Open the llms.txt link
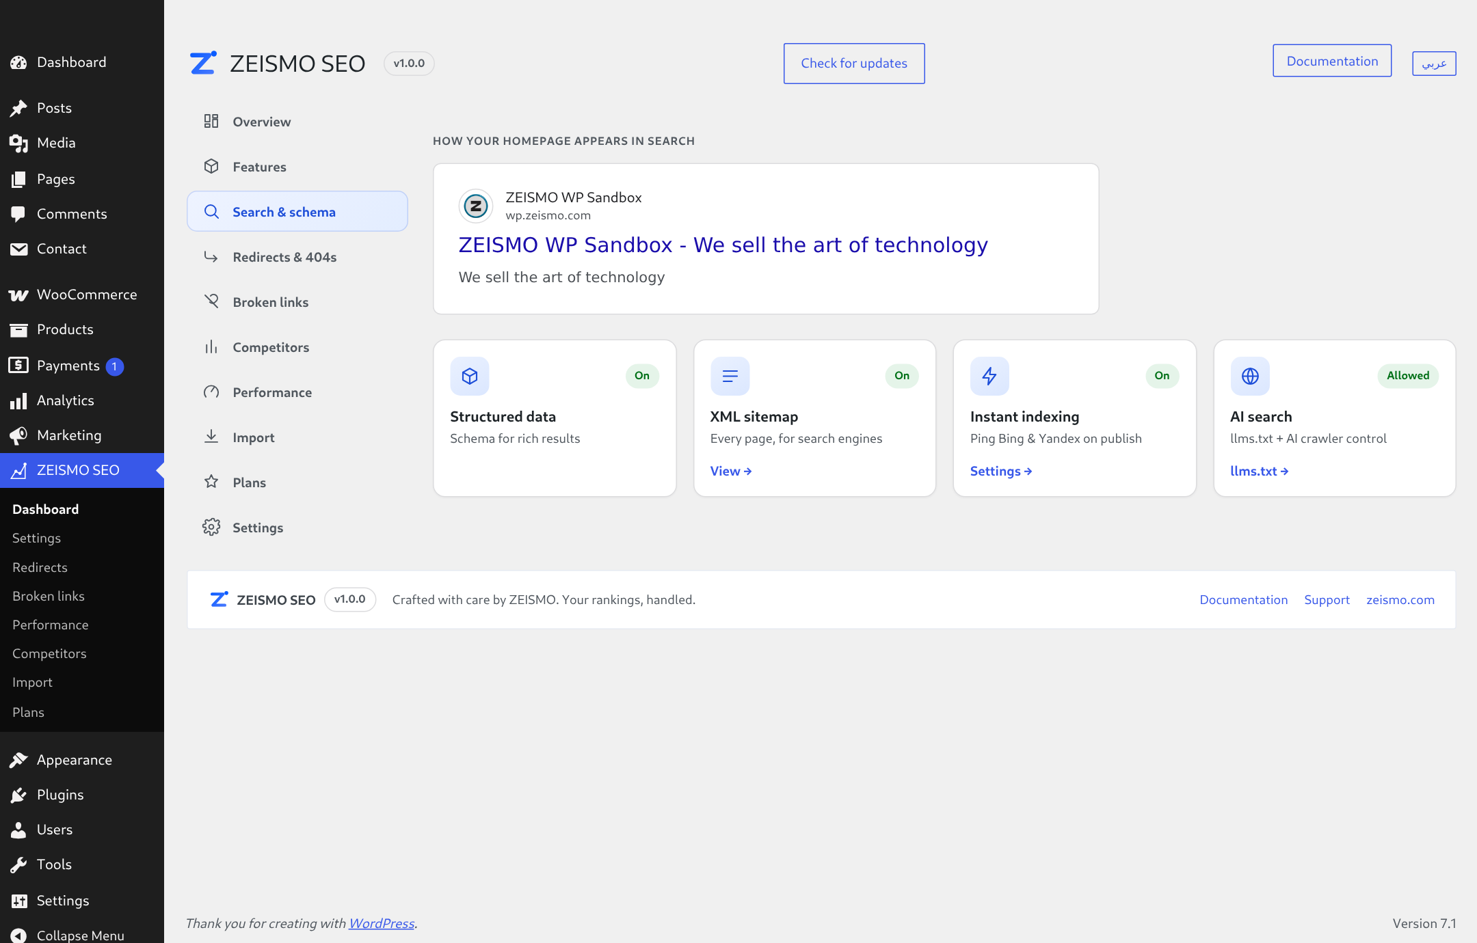This screenshot has height=943, width=1477. click(x=1260, y=471)
